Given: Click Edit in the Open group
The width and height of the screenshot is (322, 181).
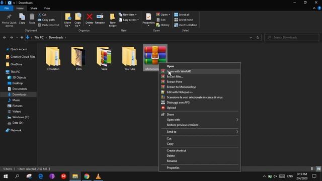Looking at the screenshot, I should tap(161, 20).
